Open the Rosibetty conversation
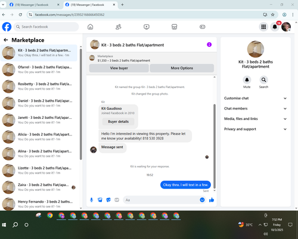 click(39, 86)
